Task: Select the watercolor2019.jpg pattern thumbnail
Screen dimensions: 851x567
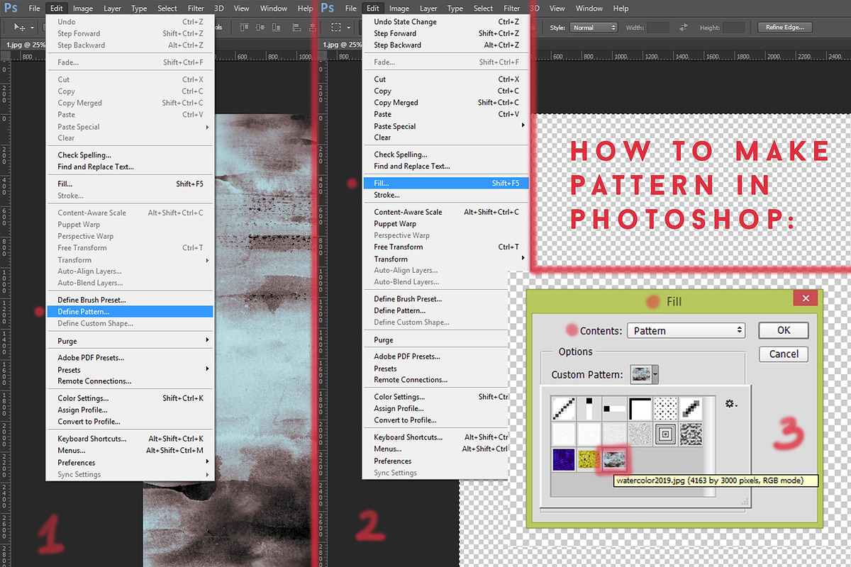Action: click(x=614, y=459)
